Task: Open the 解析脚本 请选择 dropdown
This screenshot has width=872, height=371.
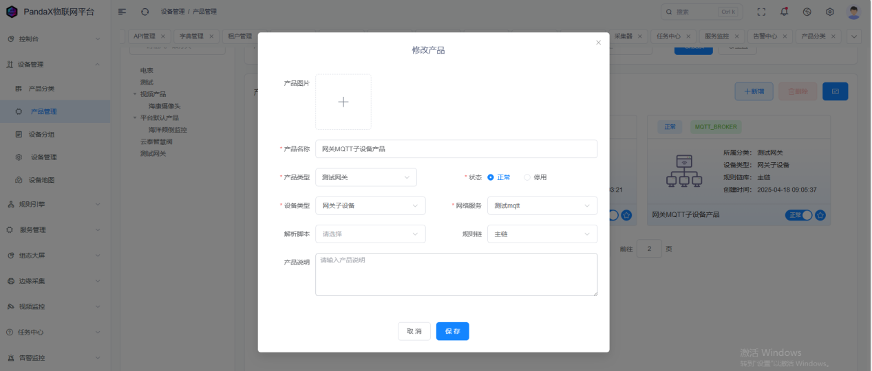Action: pos(370,234)
